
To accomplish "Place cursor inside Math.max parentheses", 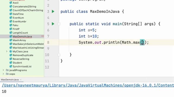I will (x=142, y=42).
